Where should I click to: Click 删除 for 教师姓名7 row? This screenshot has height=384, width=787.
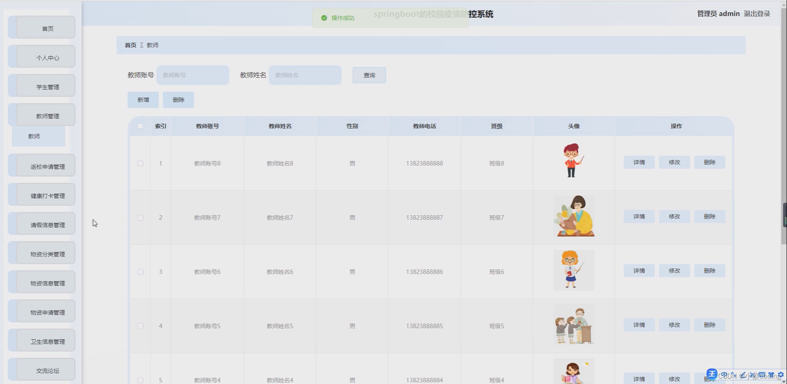710,216
